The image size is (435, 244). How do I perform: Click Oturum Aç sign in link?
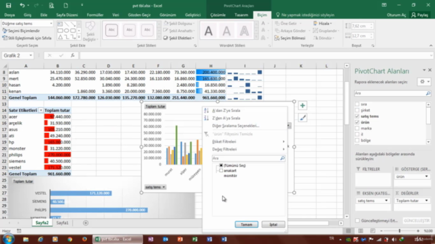coord(396,15)
